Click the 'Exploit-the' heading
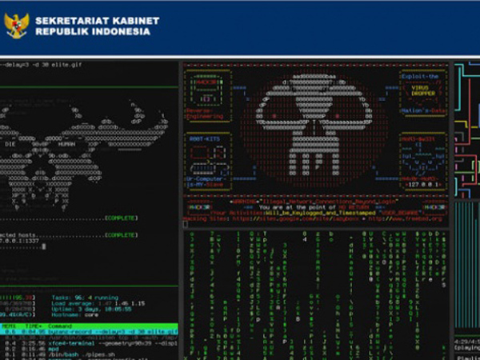480x360 pixels. [x=420, y=77]
